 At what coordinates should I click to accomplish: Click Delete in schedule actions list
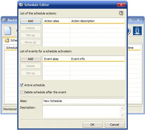(31, 28)
